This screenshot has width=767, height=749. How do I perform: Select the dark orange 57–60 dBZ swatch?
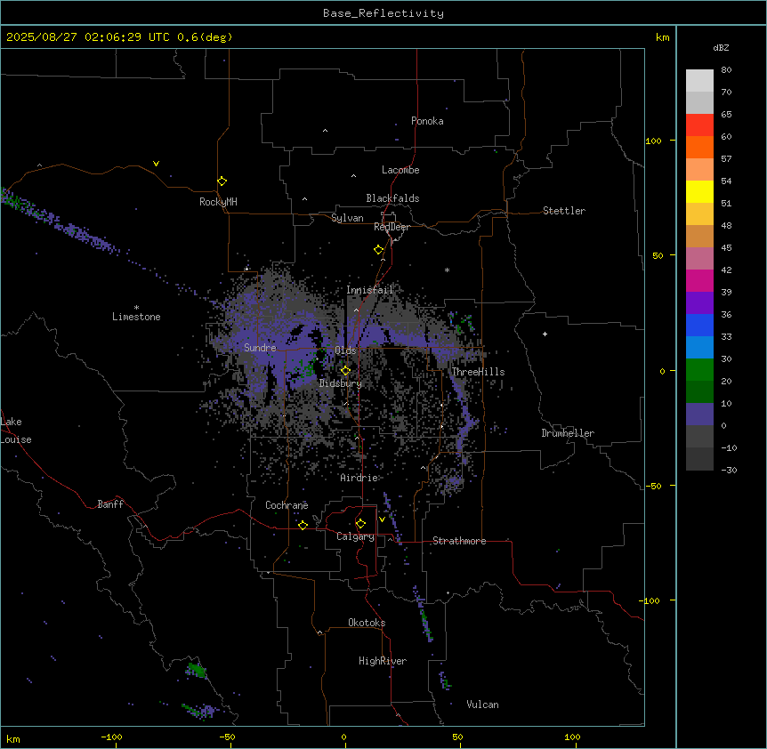click(x=699, y=147)
